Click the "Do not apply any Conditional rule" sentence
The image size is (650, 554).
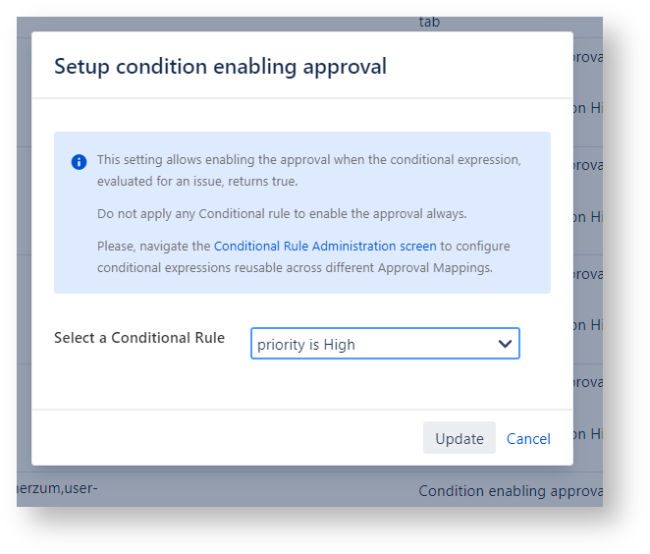coord(282,213)
